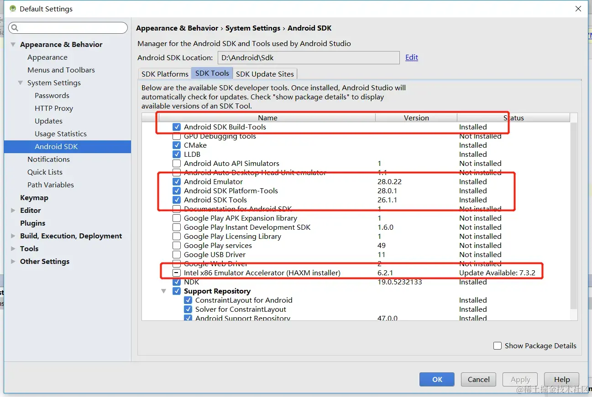This screenshot has width=592, height=397.
Task: Collapse the System Settings tree node
Action: click(x=21, y=83)
